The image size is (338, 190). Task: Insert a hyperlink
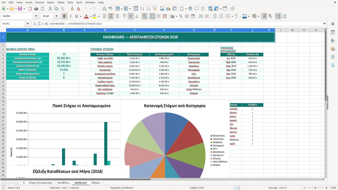coord(190,9)
